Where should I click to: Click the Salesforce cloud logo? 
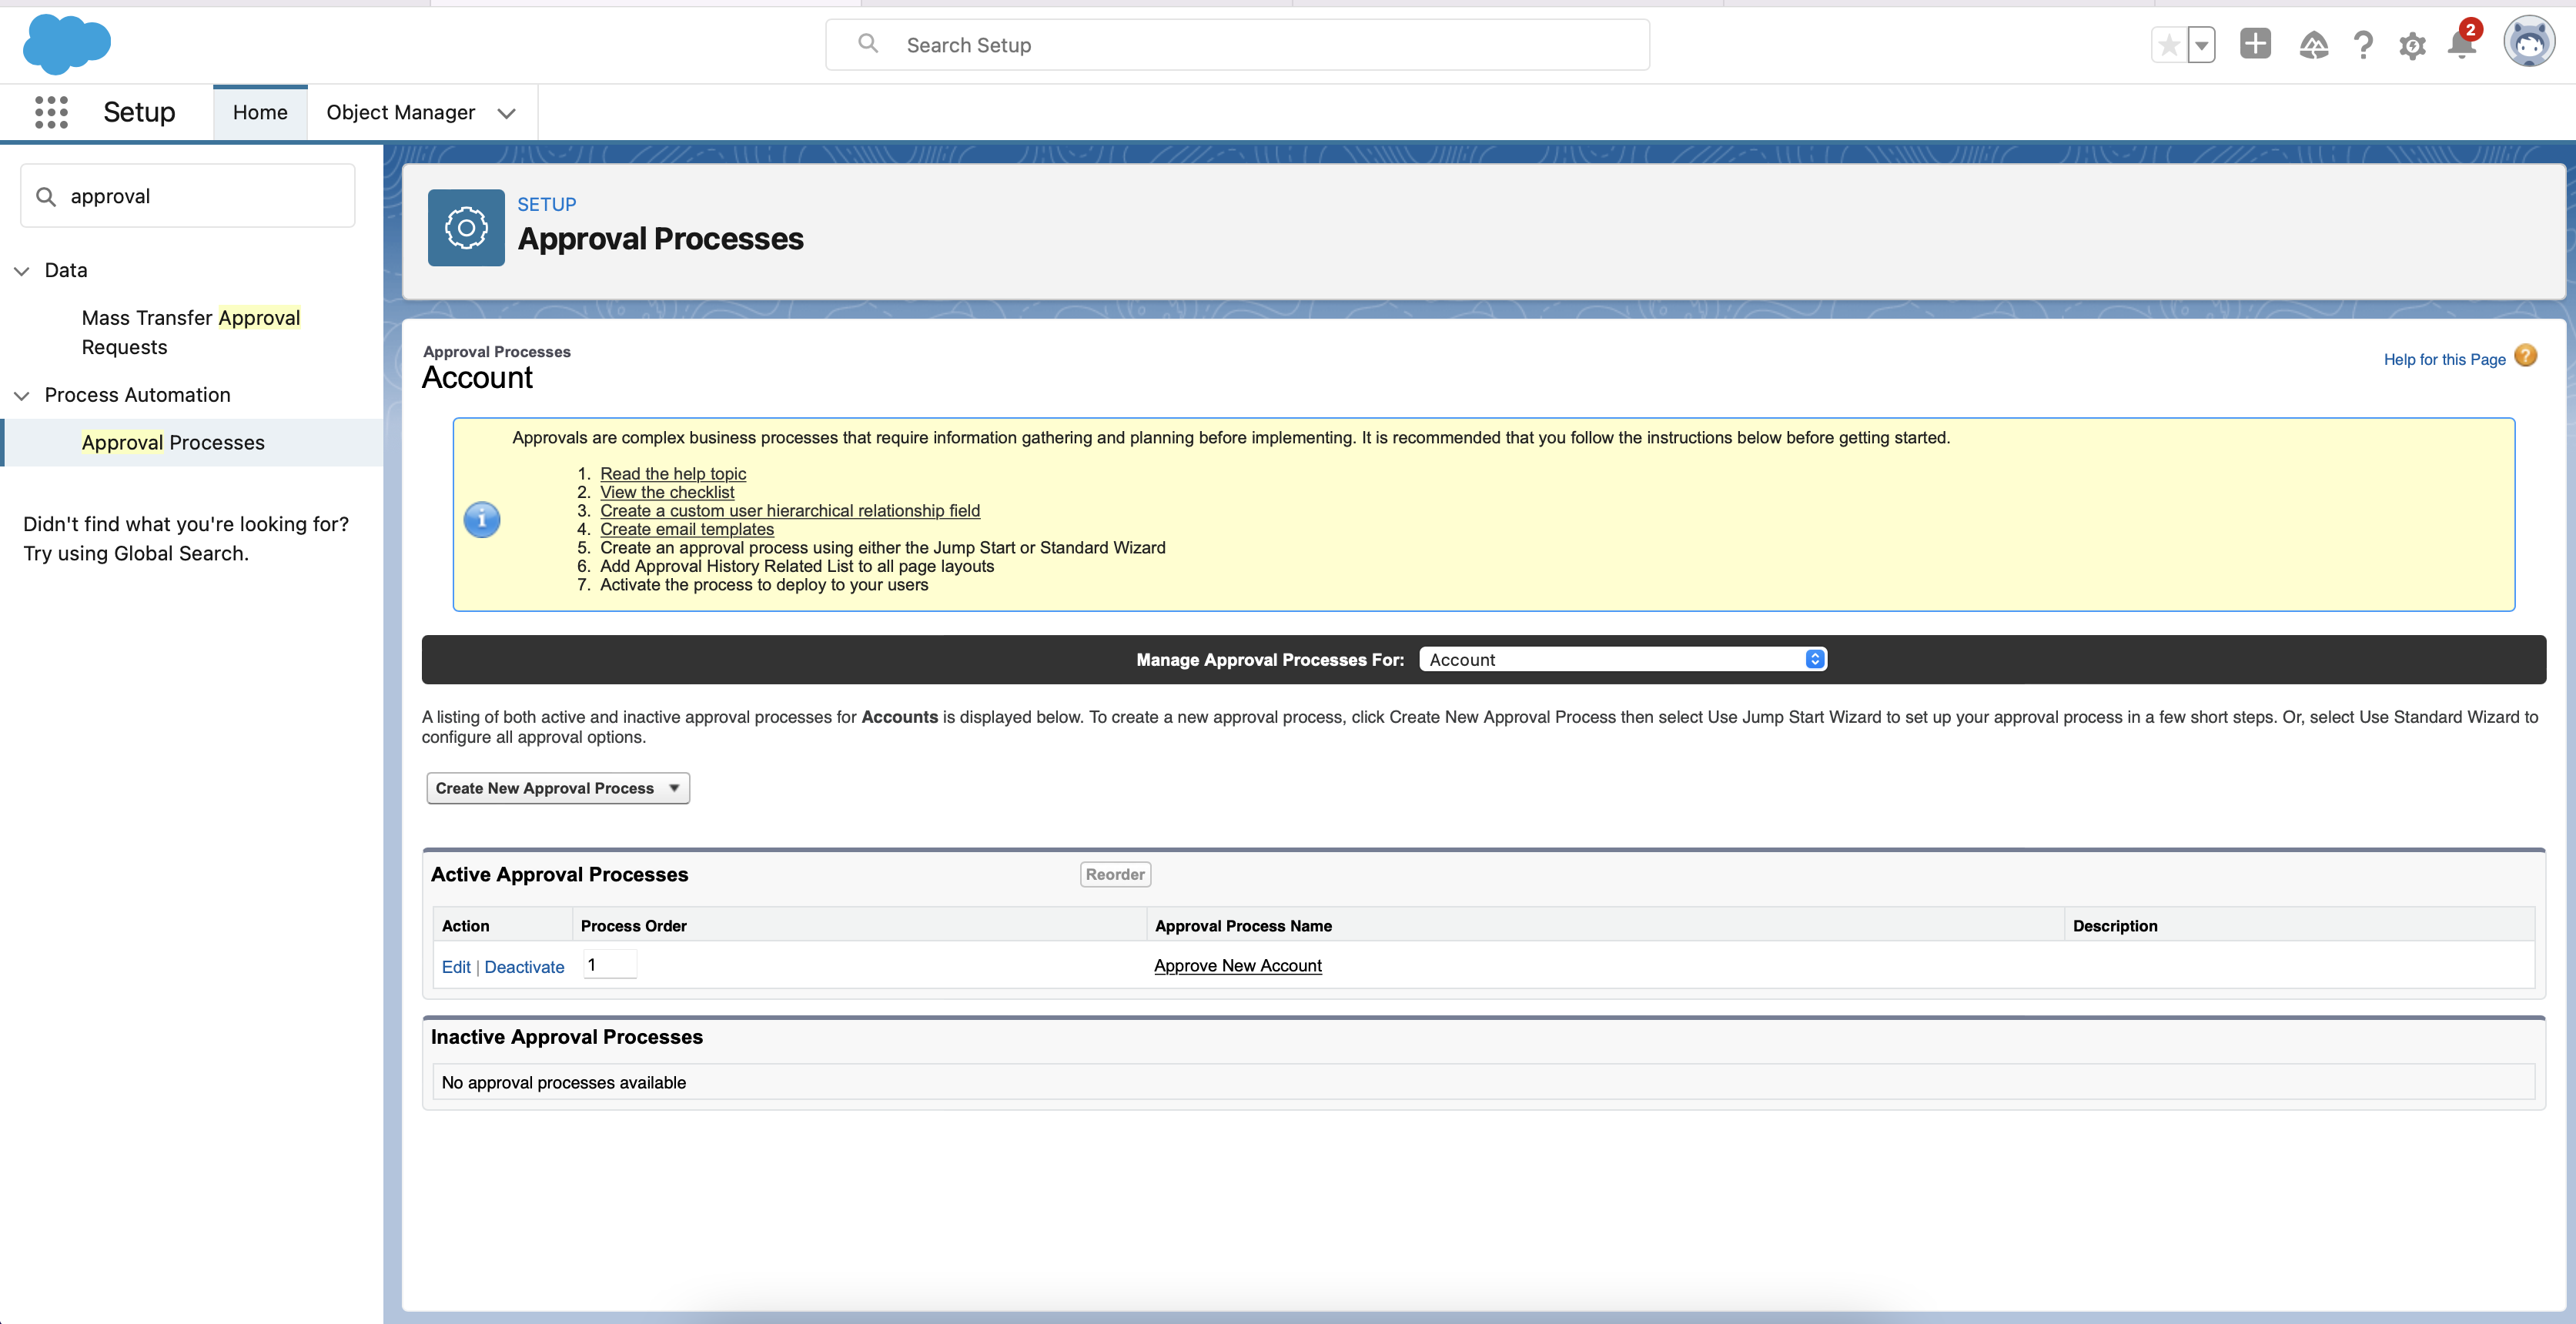(x=66, y=44)
